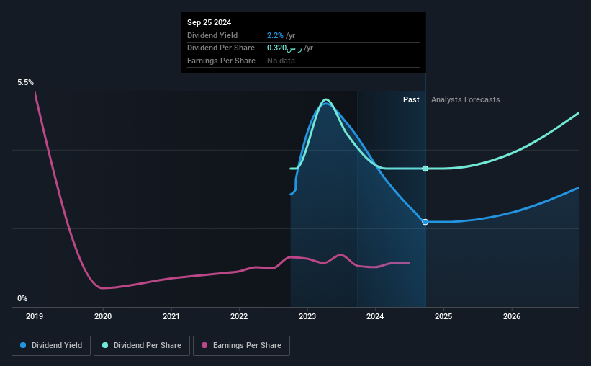Toggle the Dividend Per Share legend button
This screenshot has height=366, width=591.
click(142, 346)
